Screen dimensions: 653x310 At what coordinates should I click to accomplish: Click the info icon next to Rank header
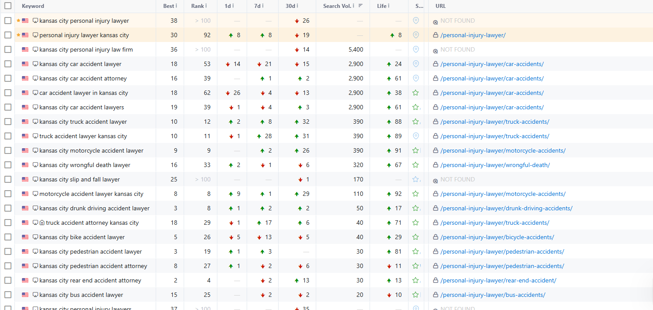click(x=206, y=6)
